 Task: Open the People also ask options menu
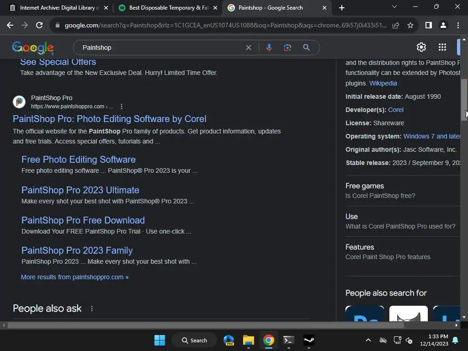(91, 308)
